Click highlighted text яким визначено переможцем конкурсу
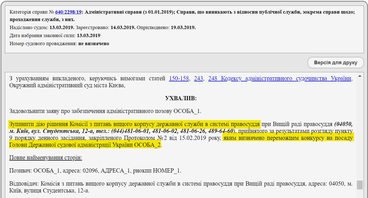This screenshot has height=198, width=368. [288, 138]
